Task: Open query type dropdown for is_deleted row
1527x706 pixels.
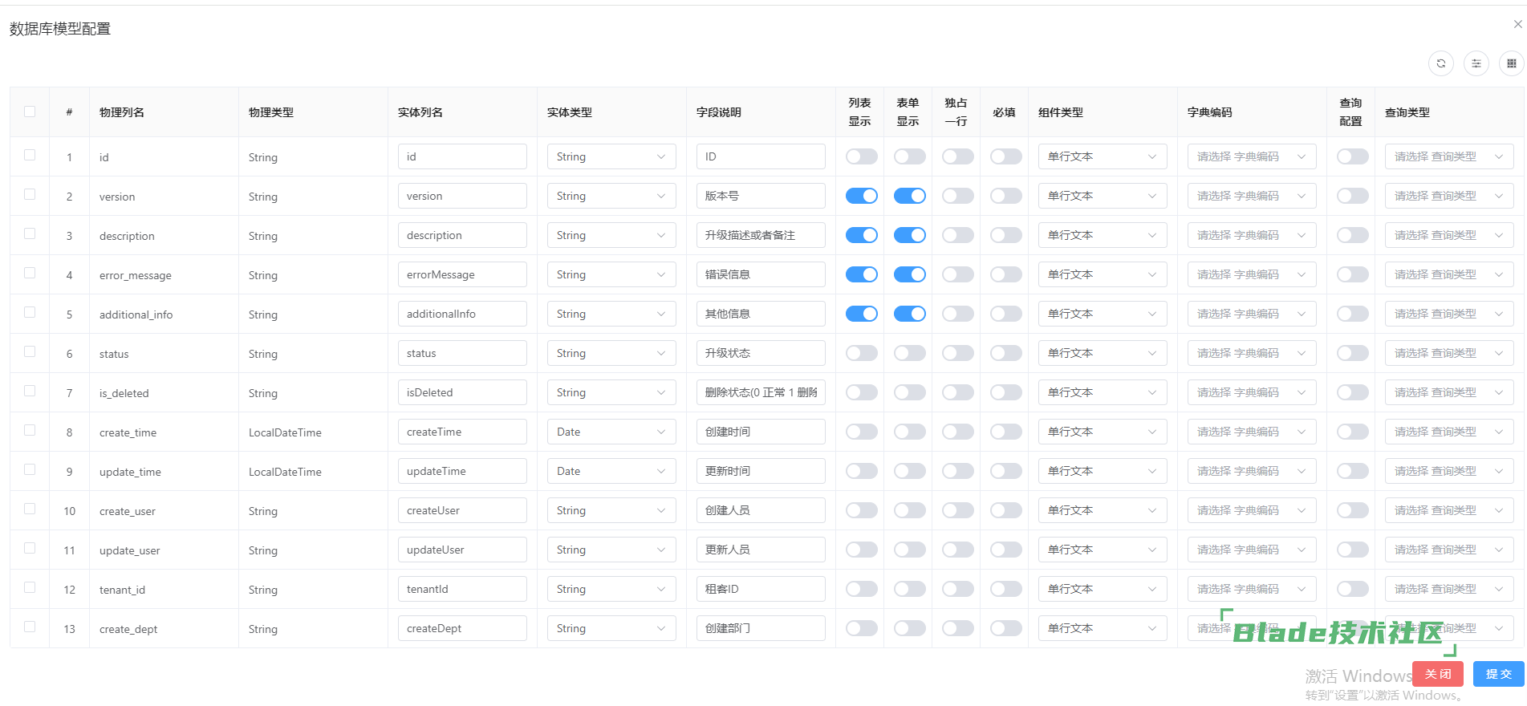Action: [x=1449, y=392]
